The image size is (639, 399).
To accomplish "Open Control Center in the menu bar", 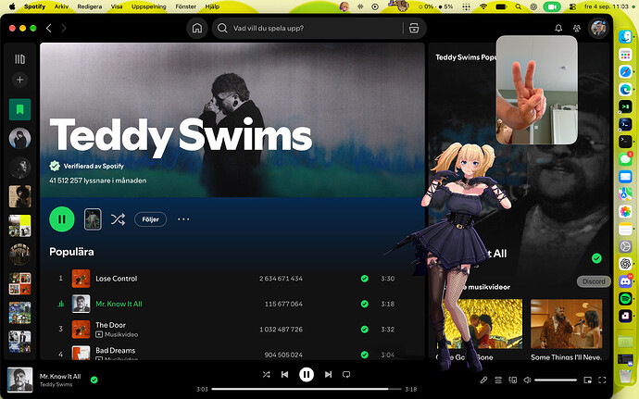I will pos(572,6).
